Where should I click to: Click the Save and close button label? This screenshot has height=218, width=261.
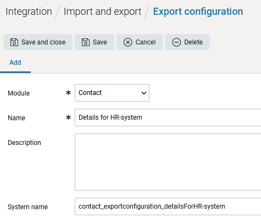[x=43, y=42]
